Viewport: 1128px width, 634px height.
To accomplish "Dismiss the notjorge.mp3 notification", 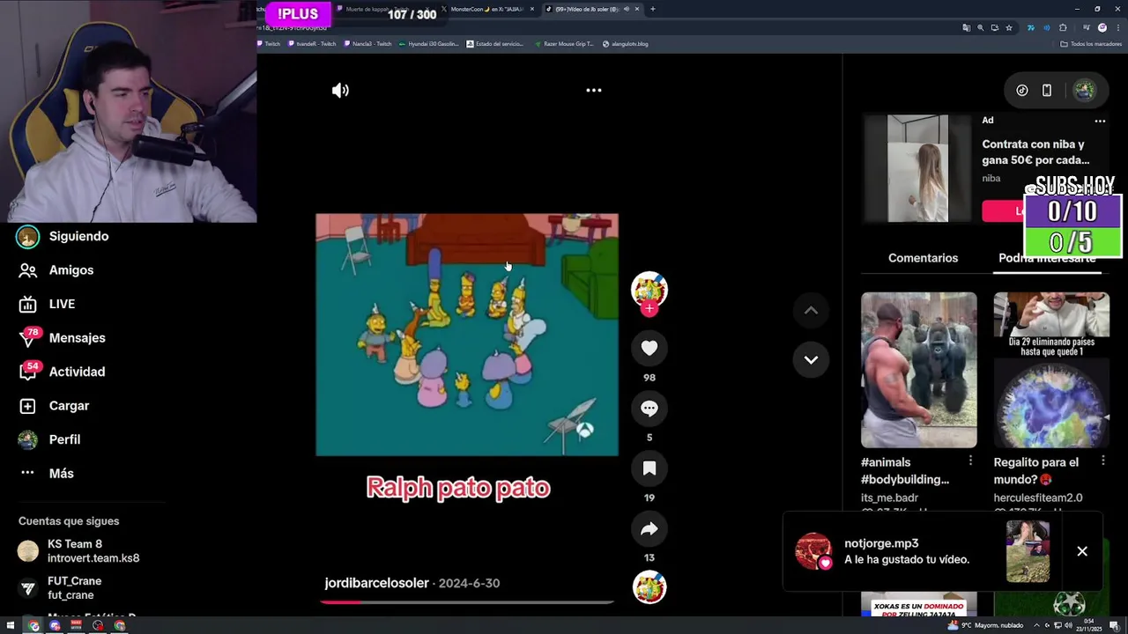I will [1082, 551].
